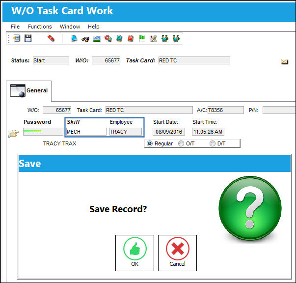Viewport: 296px width, 283px height.
Task: Select the Regular time radio button
Action: [150, 143]
